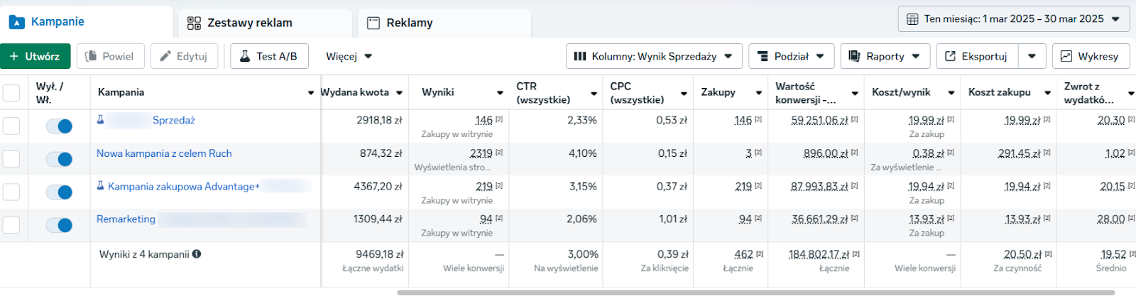Click the info icon next to Wyniki z 4 kampanii
Screen dimensions: 1136x301
pos(197,253)
